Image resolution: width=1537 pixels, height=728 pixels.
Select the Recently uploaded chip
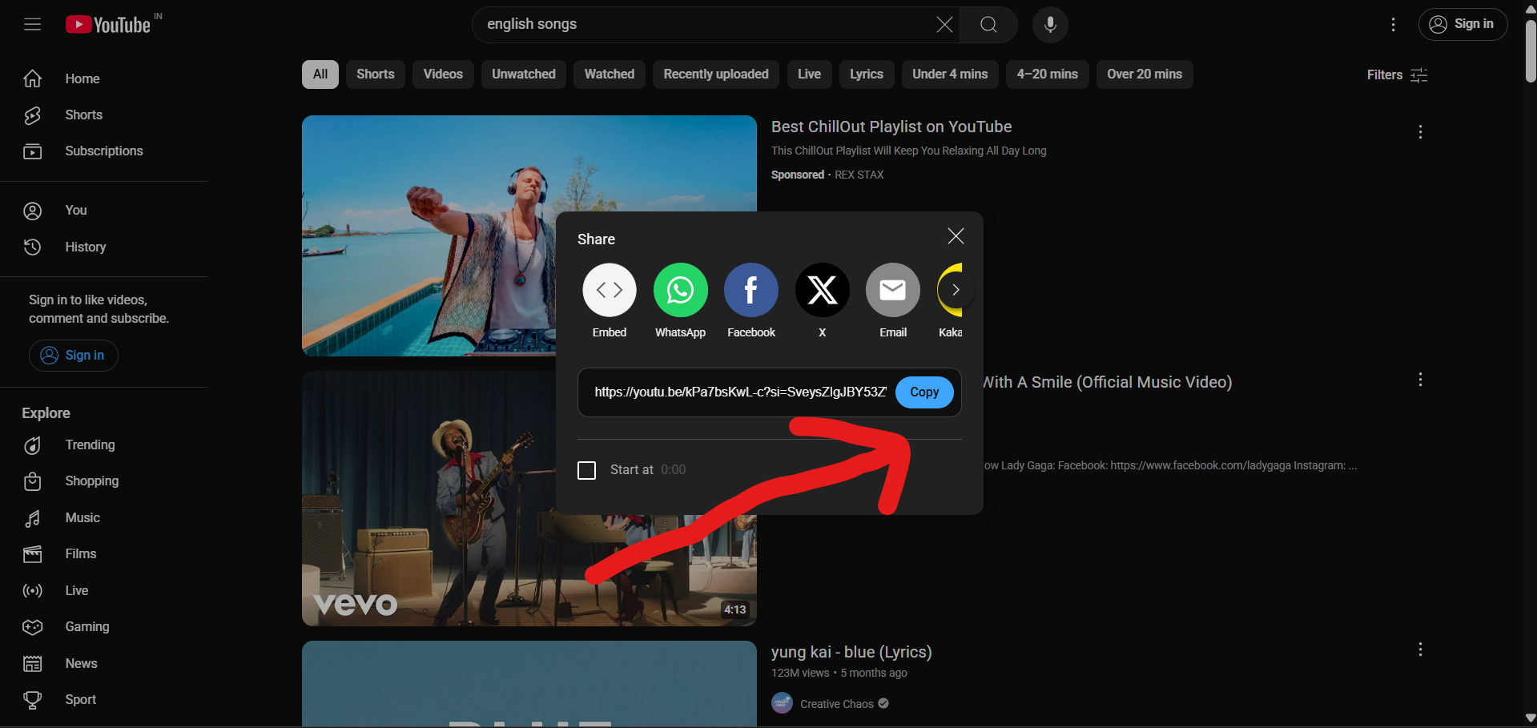[716, 74]
